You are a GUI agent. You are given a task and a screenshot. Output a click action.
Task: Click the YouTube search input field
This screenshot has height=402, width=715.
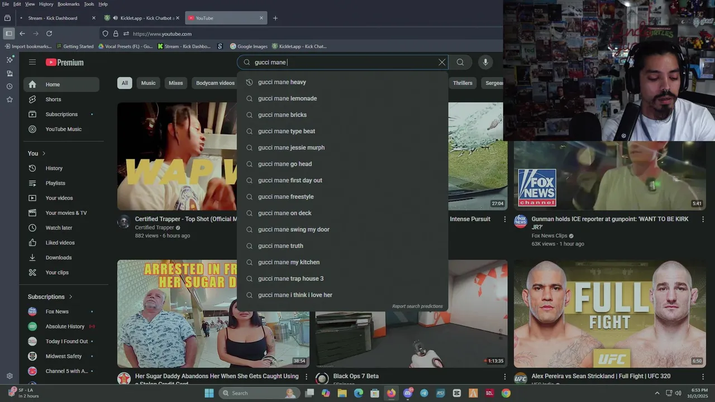(344, 63)
